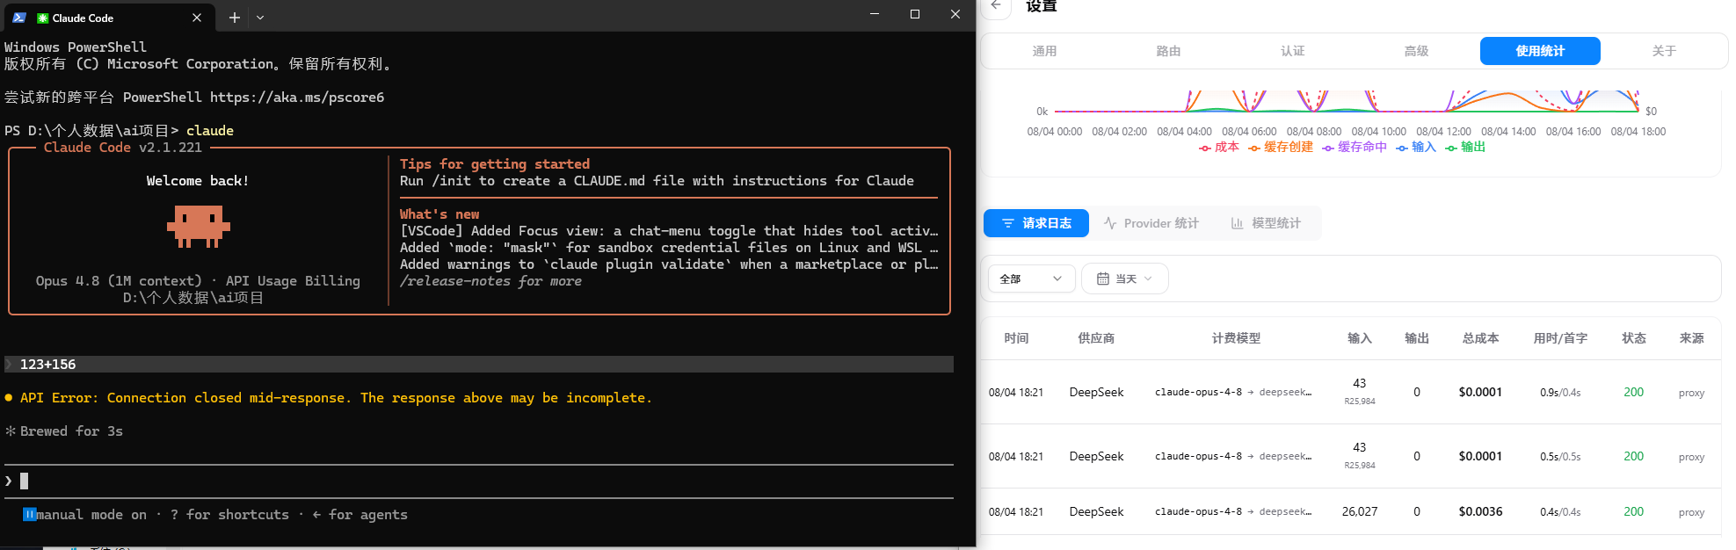Viewport: 1736px width, 550px height.
Task: Toggle the 输出 chart legend item
Action: [x=1465, y=147]
